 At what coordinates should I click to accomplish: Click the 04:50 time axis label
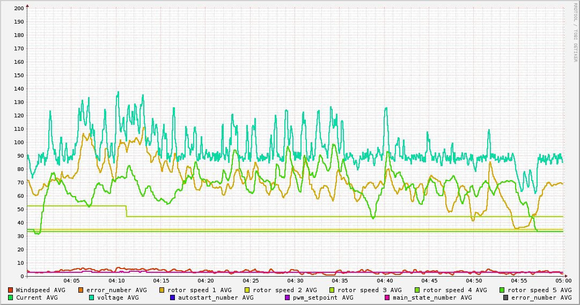[x=475, y=281]
